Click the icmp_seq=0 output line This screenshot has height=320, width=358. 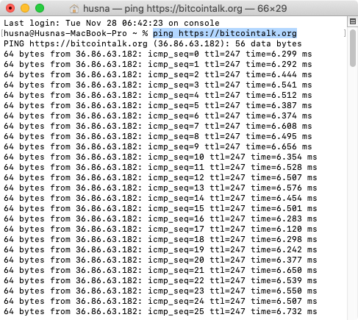[157, 54]
